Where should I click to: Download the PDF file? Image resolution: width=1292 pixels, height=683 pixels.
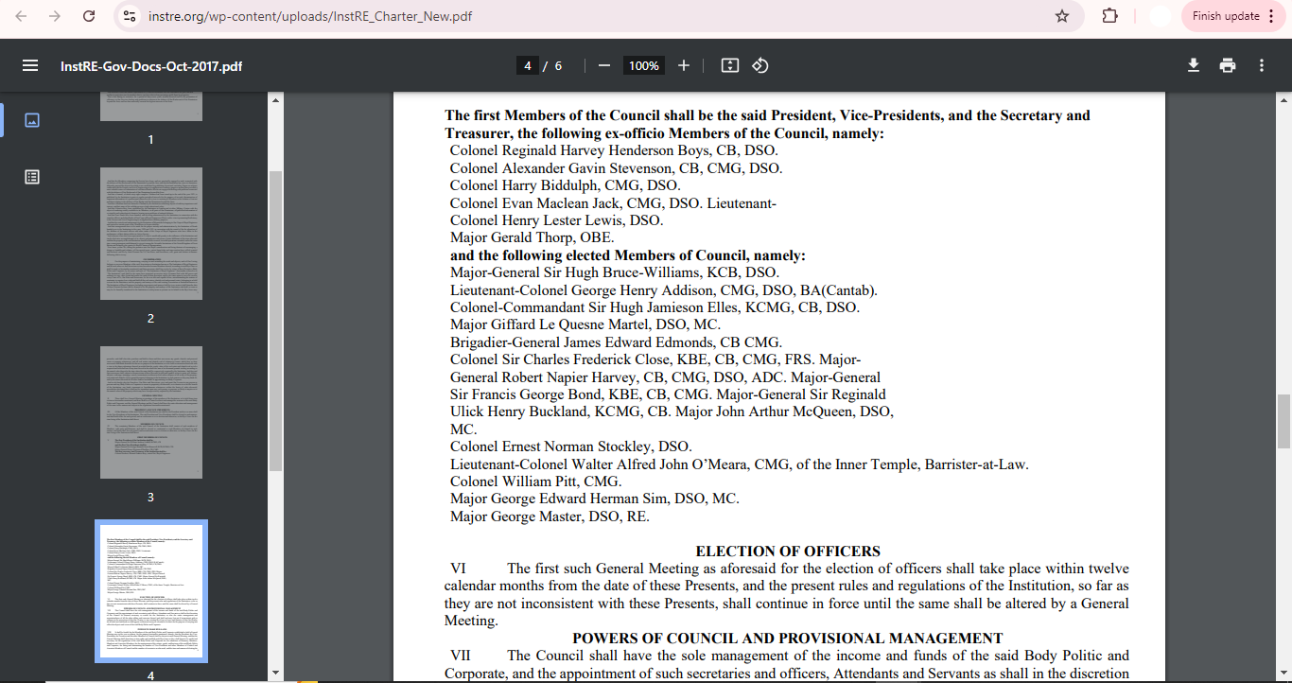point(1194,66)
